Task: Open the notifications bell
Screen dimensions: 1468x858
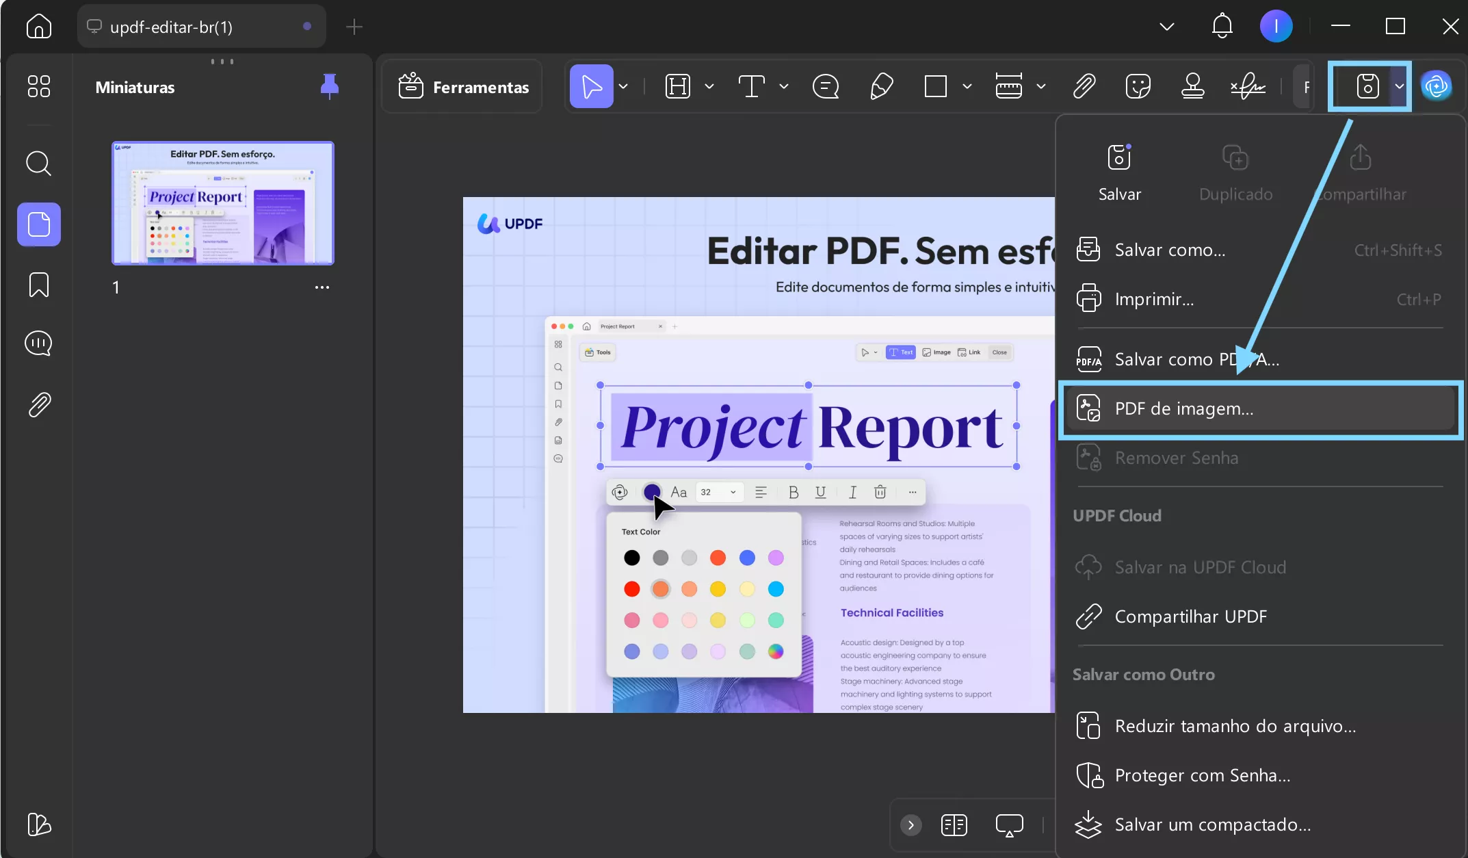Action: coord(1222,27)
